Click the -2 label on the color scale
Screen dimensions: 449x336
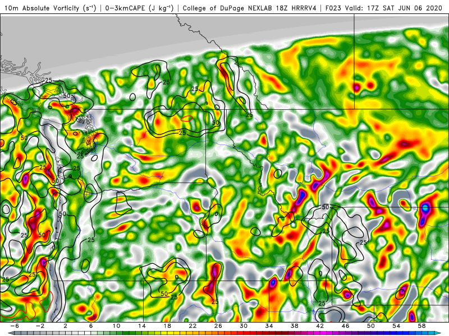click(x=40, y=326)
